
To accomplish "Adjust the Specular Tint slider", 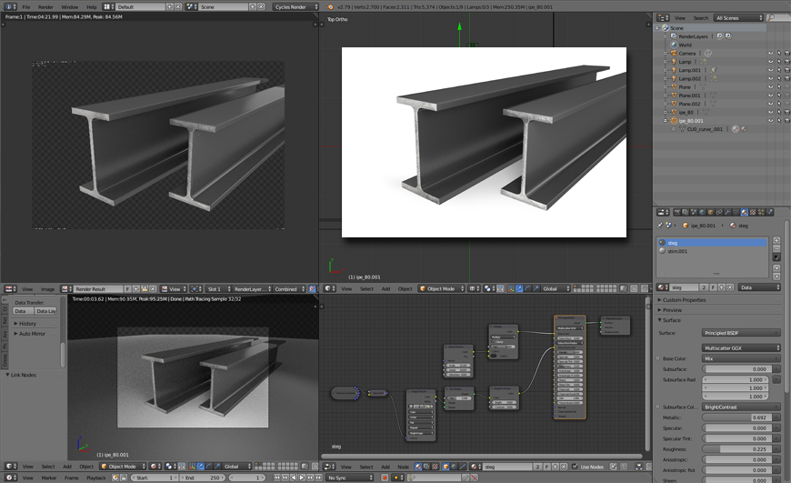I will (736, 438).
